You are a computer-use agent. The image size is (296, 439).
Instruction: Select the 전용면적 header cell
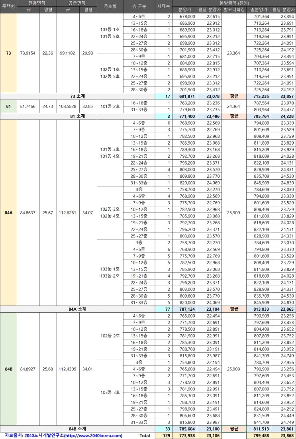coord(37,3)
